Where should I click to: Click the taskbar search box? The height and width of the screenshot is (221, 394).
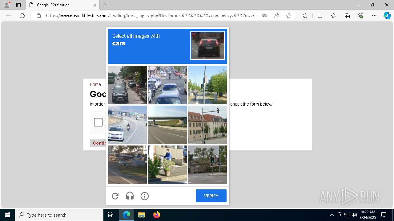[59, 215]
